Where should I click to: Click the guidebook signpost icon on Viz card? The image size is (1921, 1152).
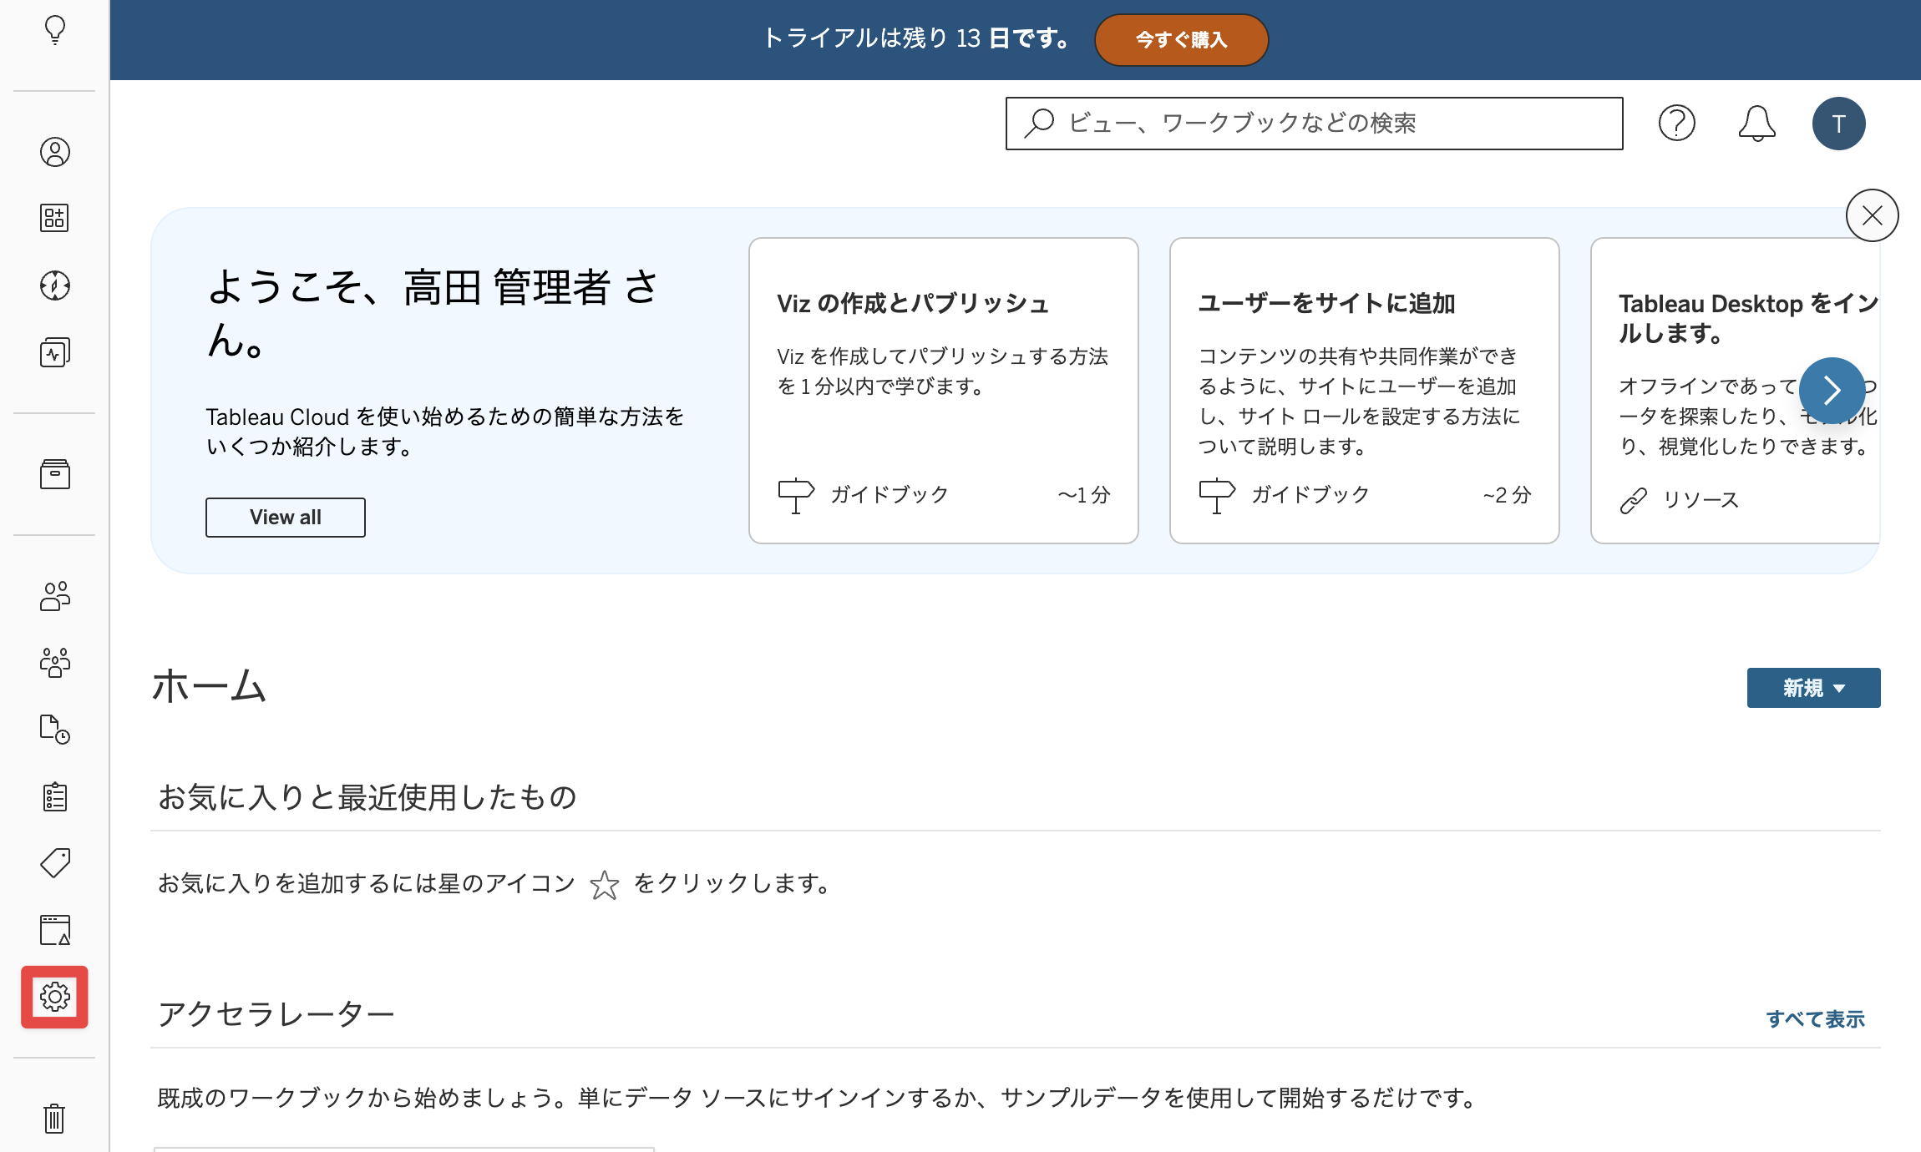(796, 496)
